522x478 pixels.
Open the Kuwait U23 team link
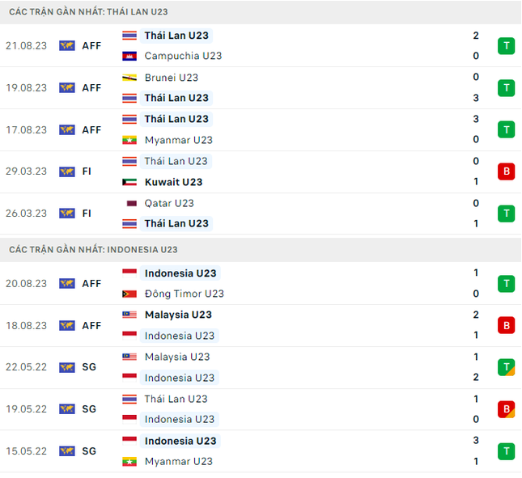pos(173,182)
